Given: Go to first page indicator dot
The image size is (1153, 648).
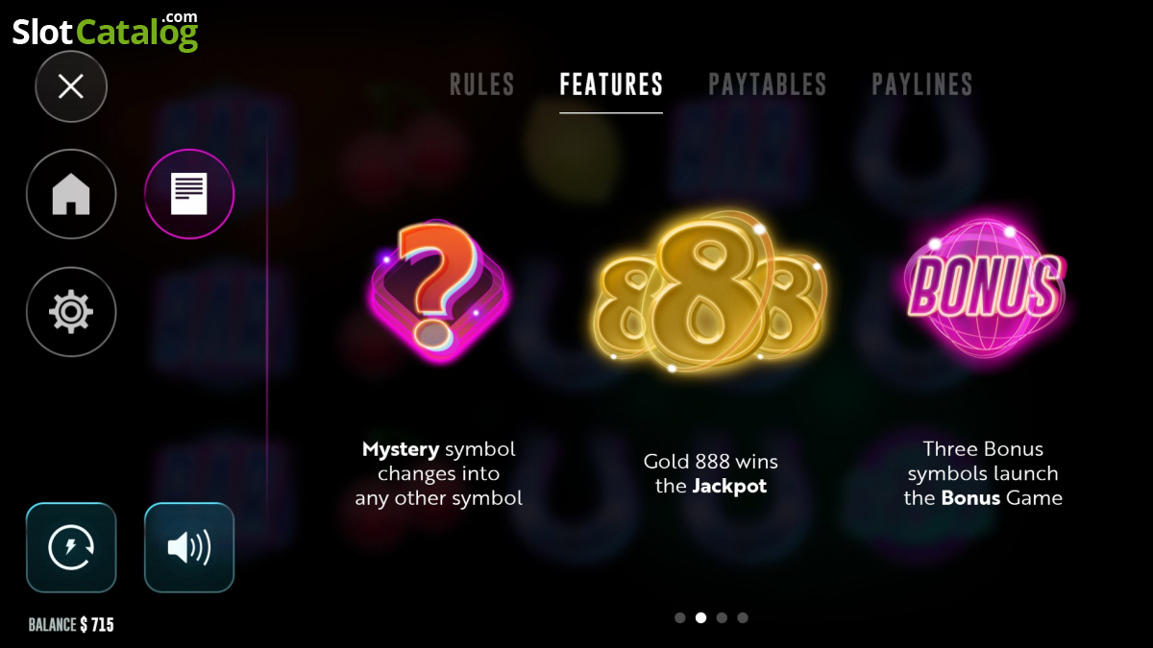Looking at the screenshot, I should 680,618.
